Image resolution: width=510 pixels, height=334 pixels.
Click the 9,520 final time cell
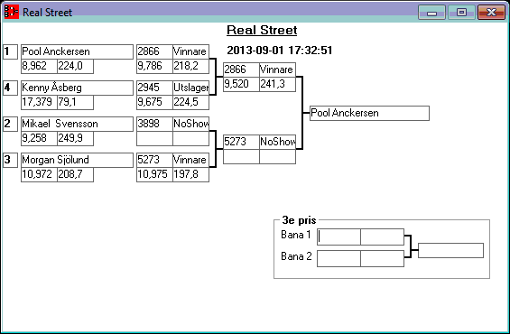(241, 84)
